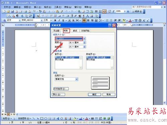Screen dimensions: 167x125
Task: Click the Print icon in toolbar
Action: [25, 11]
